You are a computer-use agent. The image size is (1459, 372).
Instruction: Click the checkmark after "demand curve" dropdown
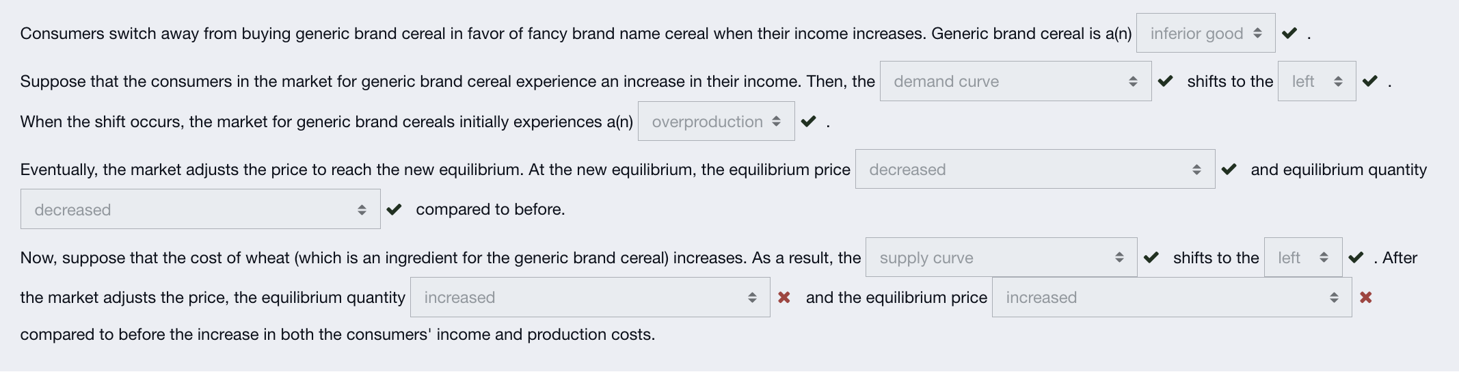point(1166,81)
